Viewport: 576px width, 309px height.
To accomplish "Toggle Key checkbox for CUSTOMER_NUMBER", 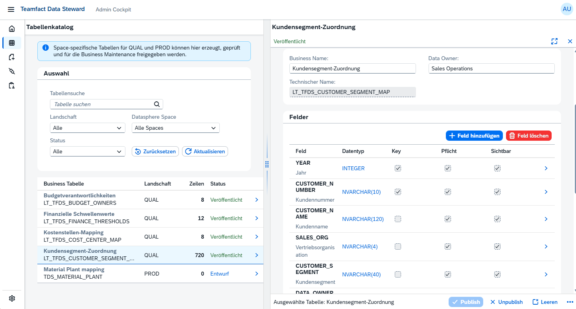I will [397, 192].
